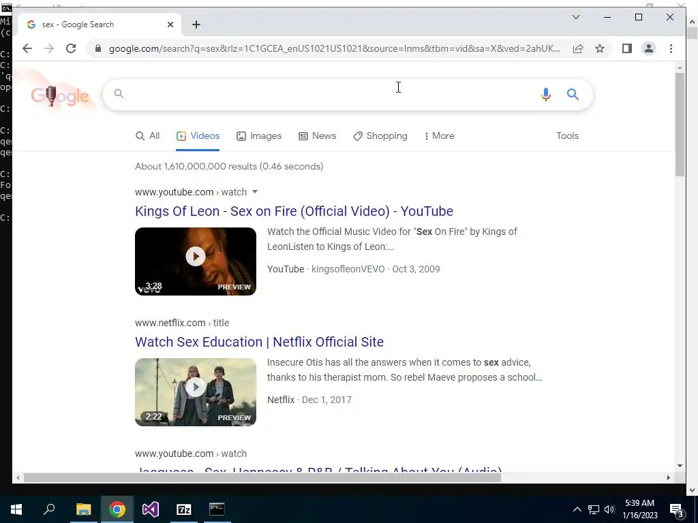Click the 'kingsofleonVEVO' channel text
The height and width of the screenshot is (523, 698).
click(x=348, y=269)
